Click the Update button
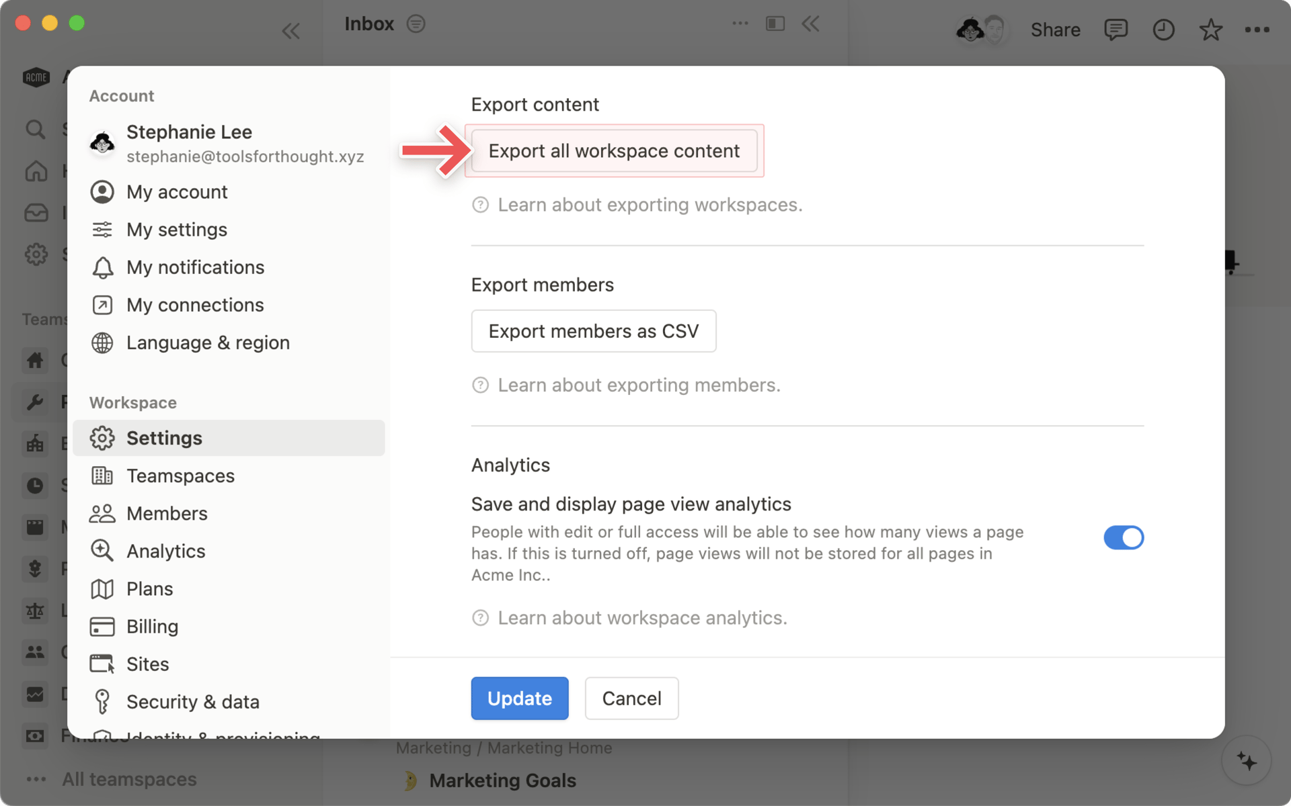Image resolution: width=1291 pixels, height=806 pixels. coord(520,699)
